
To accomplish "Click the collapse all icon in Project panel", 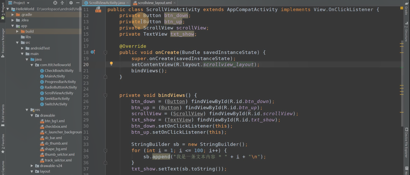I will (x=62, y=3).
